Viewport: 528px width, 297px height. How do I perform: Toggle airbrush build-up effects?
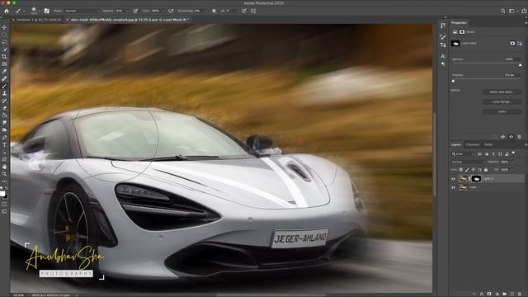click(x=171, y=11)
